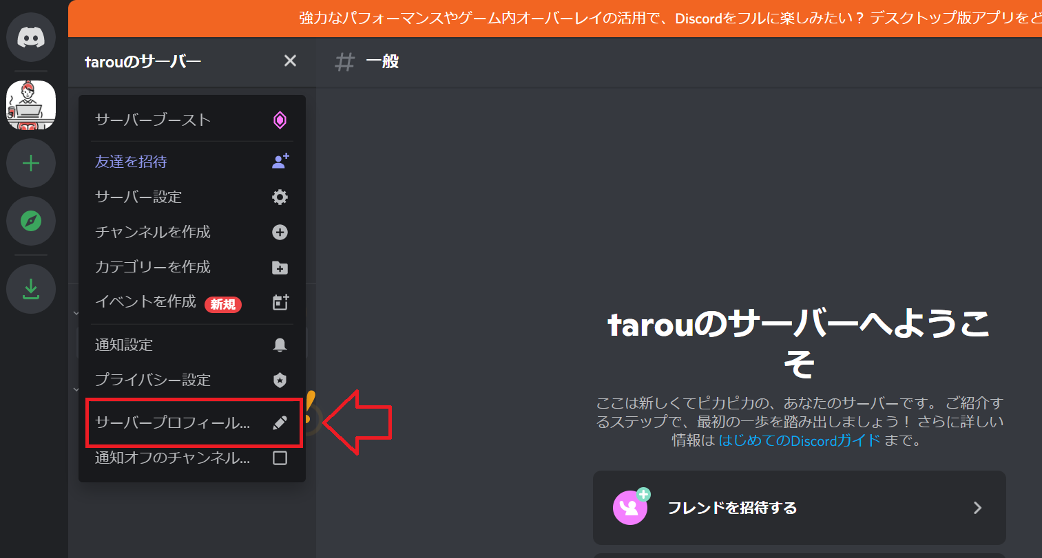
Task: Choose カテゴリーを作成 menu item
Action: (192, 267)
